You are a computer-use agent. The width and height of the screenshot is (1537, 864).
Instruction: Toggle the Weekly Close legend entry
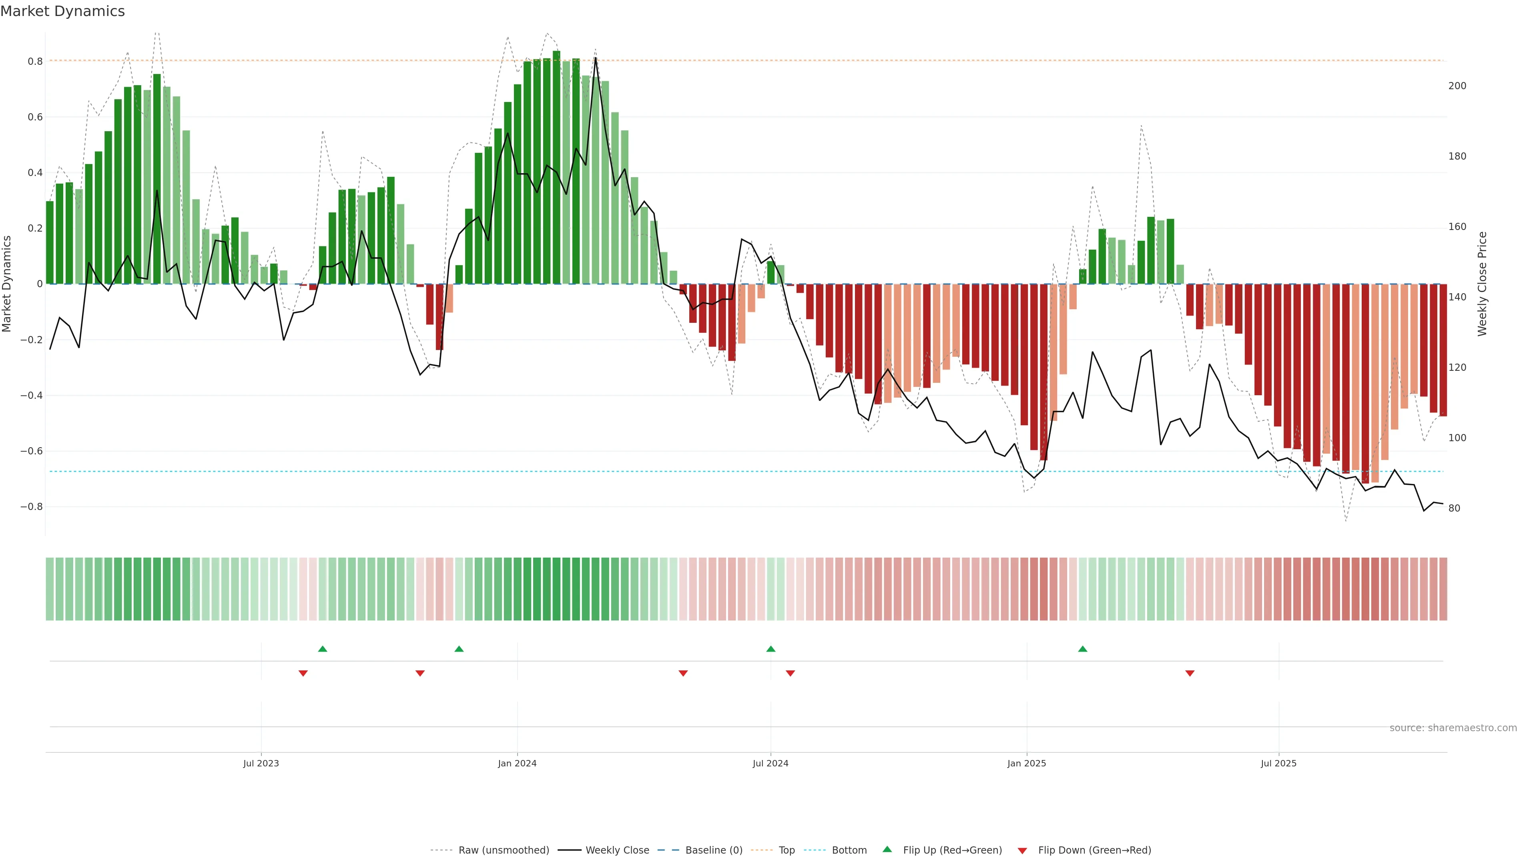click(x=617, y=850)
